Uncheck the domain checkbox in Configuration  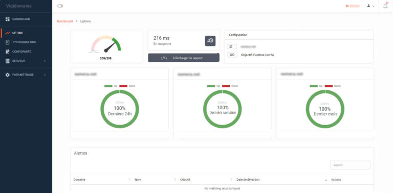point(231,46)
